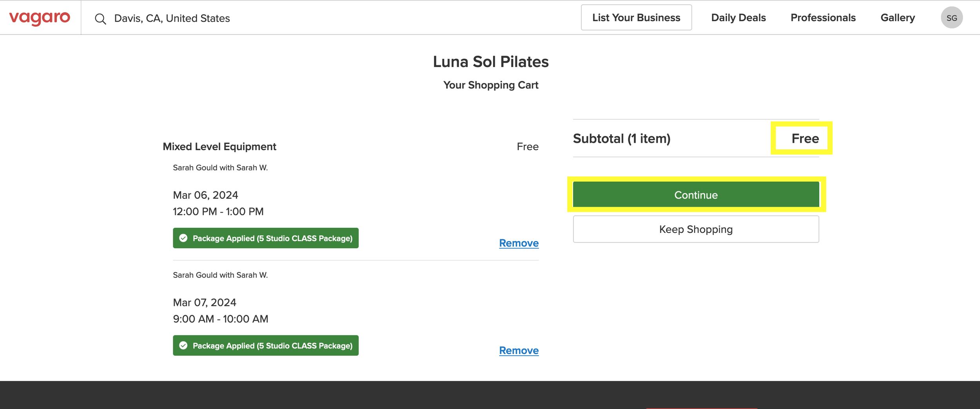The image size is (980, 409).
Task: Click Sarah Gould with Sarah W. above Mar 06
Action: 220,168
